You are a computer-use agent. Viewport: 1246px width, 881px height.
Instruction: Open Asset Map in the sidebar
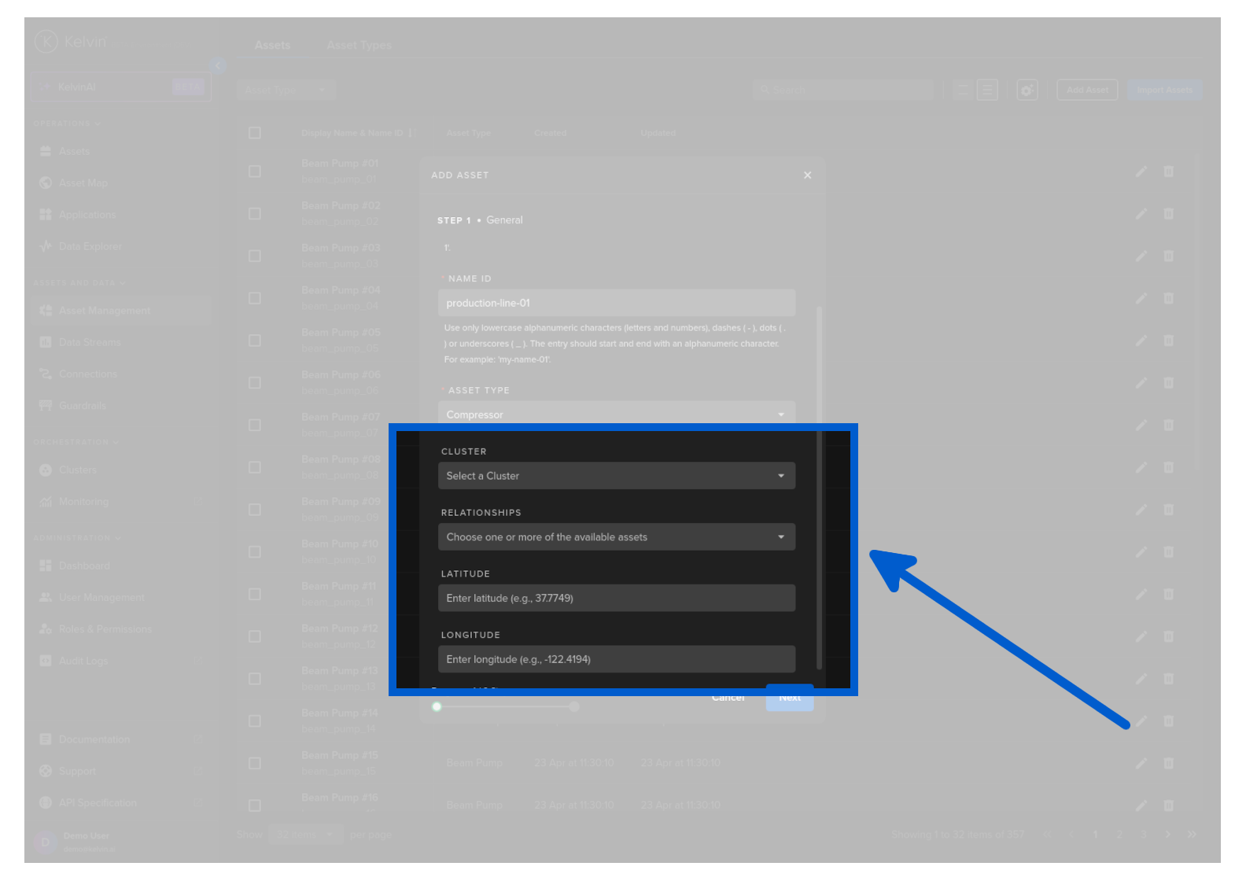tap(83, 183)
